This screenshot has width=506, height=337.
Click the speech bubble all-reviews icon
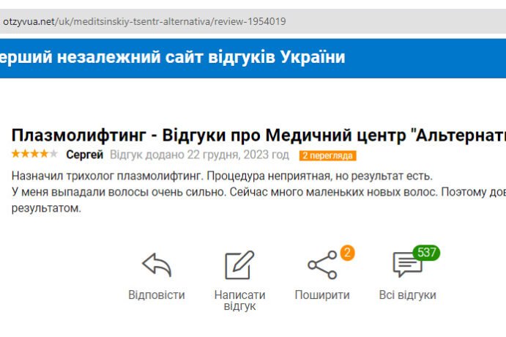(x=406, y=265)
